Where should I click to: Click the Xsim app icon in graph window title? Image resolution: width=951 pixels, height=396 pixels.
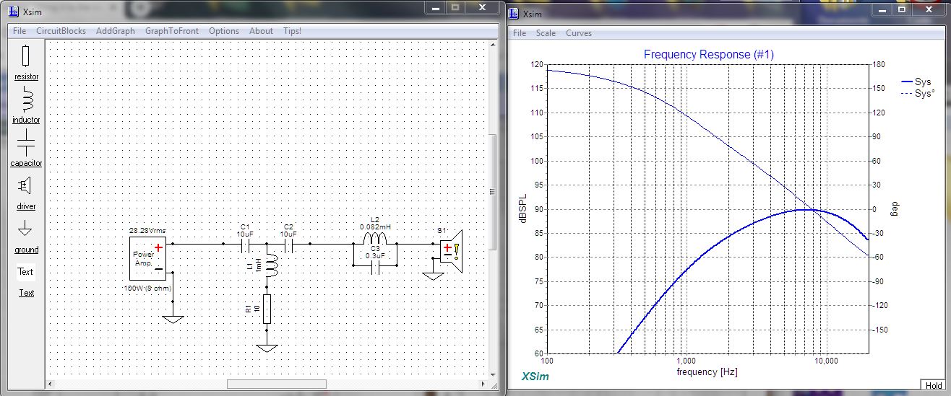513,14
